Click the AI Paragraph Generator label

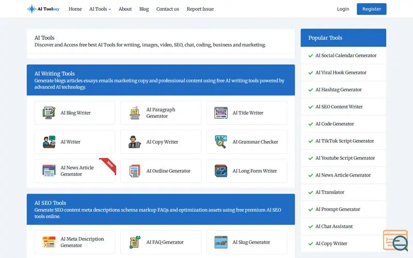[161, 112]
